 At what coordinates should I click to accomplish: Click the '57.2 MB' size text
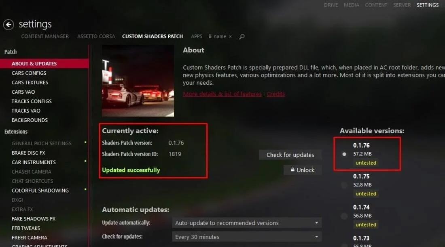click(362, 154)
